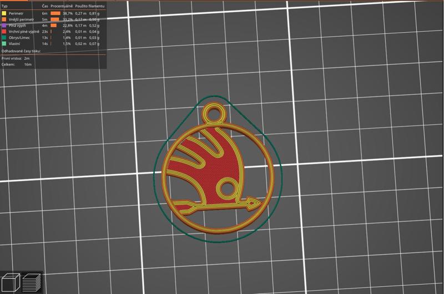Click the orange Vnější perimetr swatch

click(x=4, y=19)
